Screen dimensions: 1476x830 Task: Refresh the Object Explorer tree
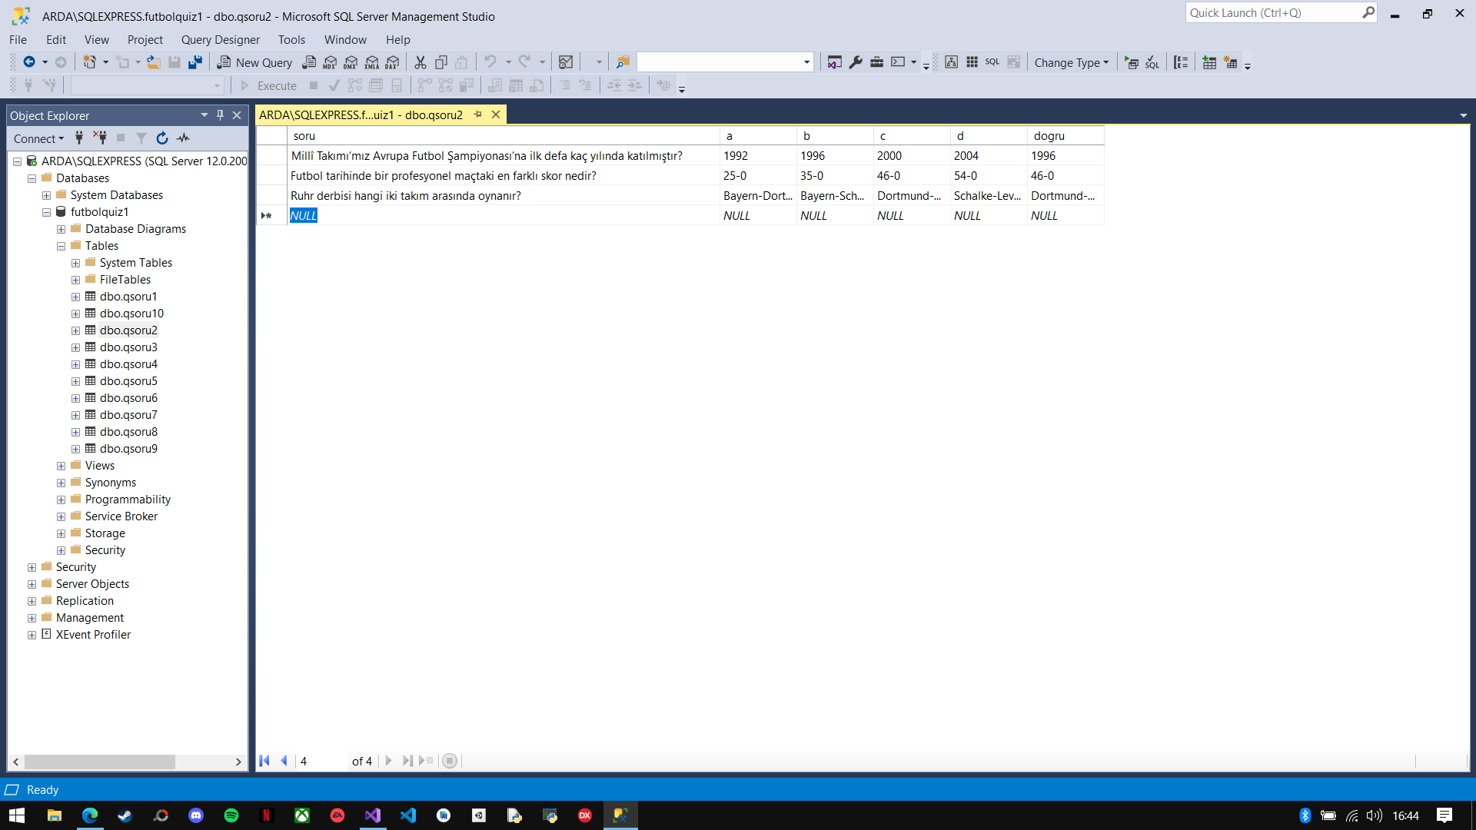162,138
